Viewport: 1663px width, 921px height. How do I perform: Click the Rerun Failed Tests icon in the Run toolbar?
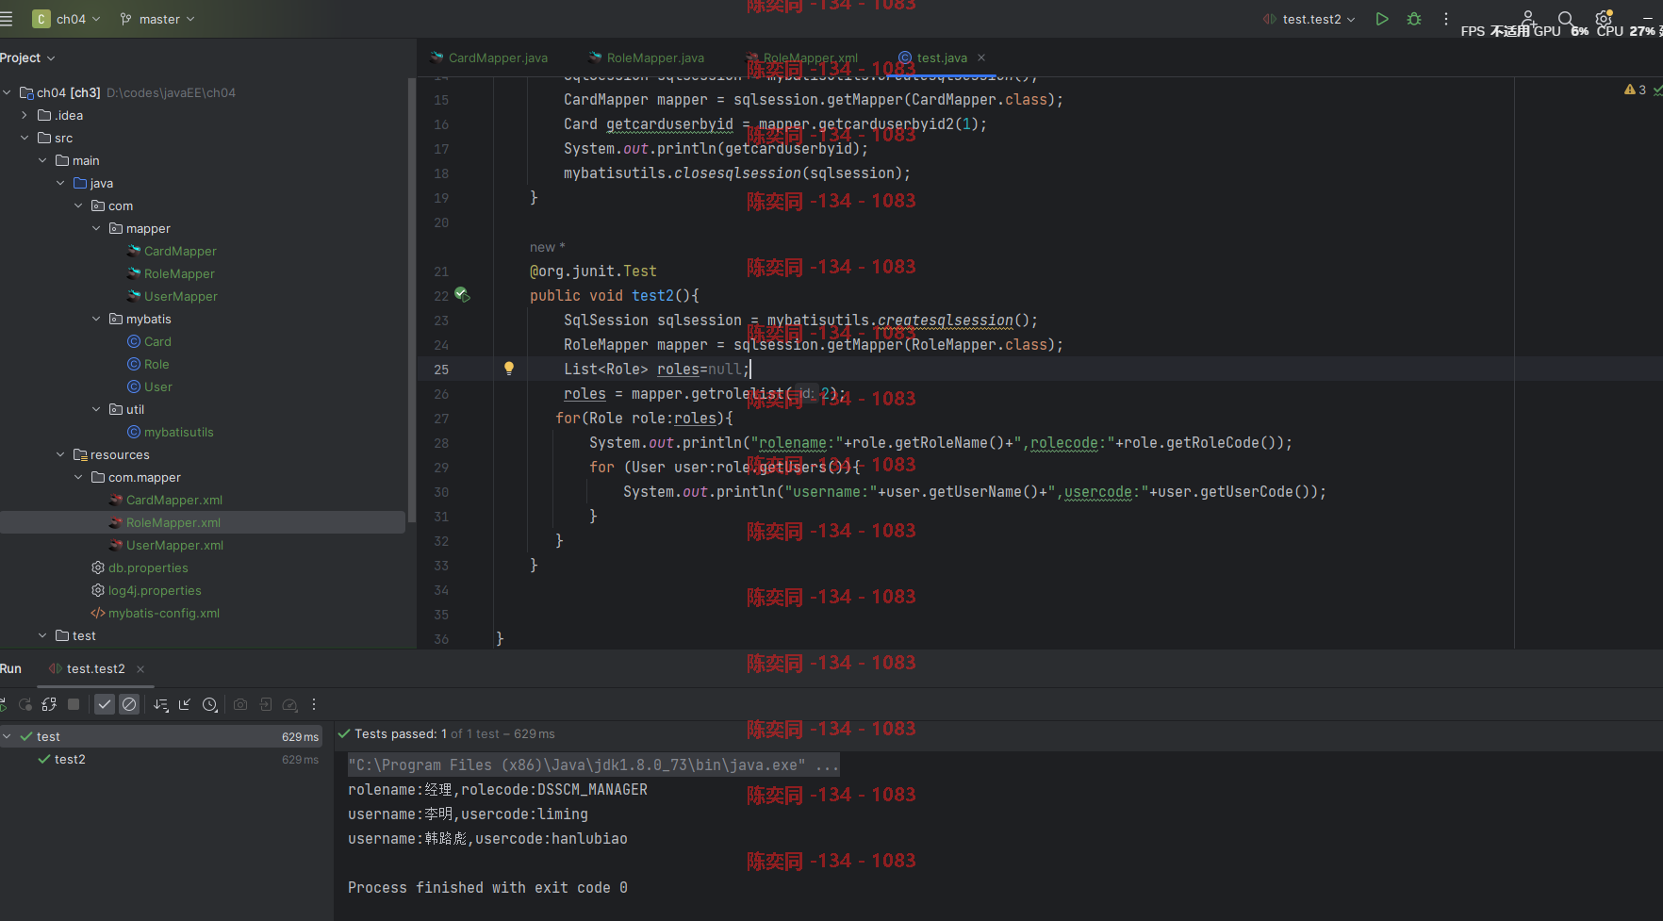point(25,704)
